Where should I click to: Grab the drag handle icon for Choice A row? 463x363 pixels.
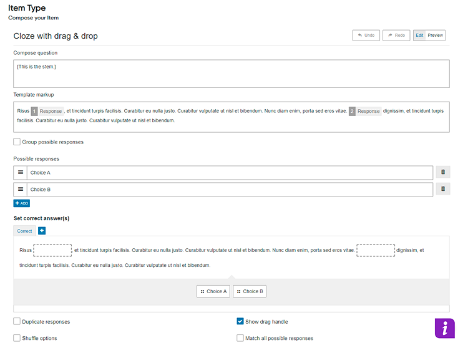coord(21,172)
